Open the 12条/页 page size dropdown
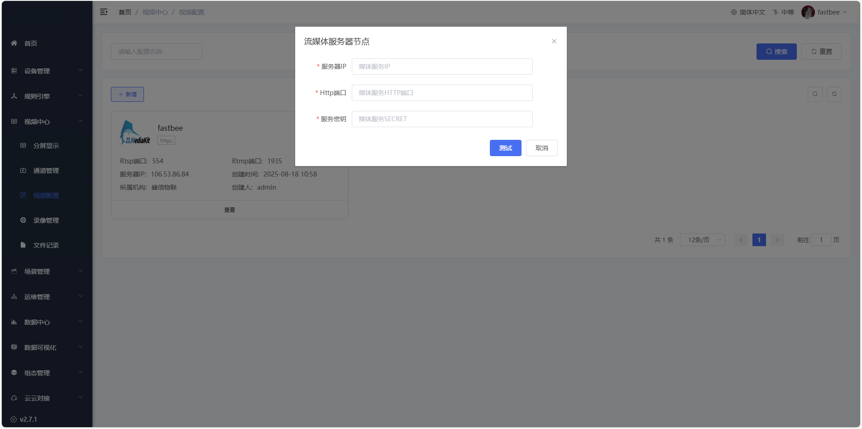 click(x=702, y=240)
